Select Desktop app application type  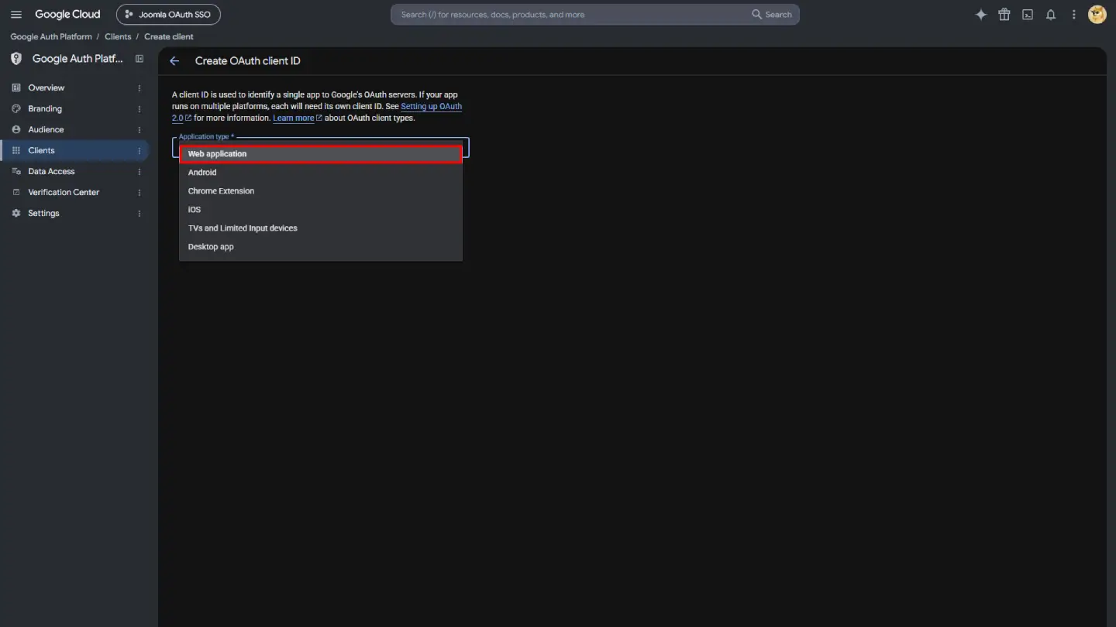coord(321,247)
